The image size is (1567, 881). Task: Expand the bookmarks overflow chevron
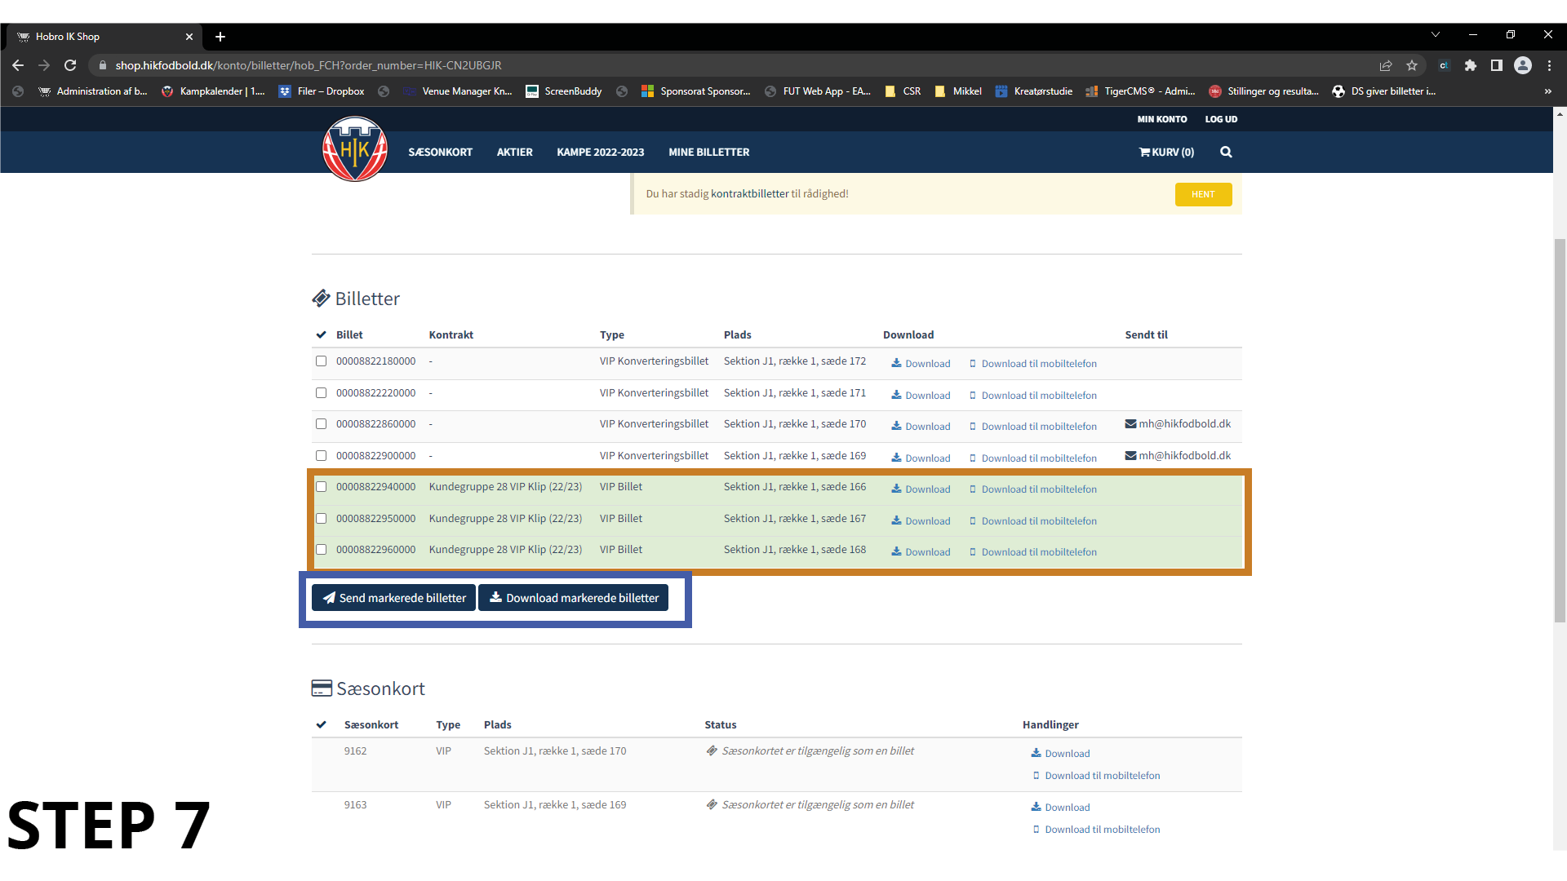[x=1547, y=91]
